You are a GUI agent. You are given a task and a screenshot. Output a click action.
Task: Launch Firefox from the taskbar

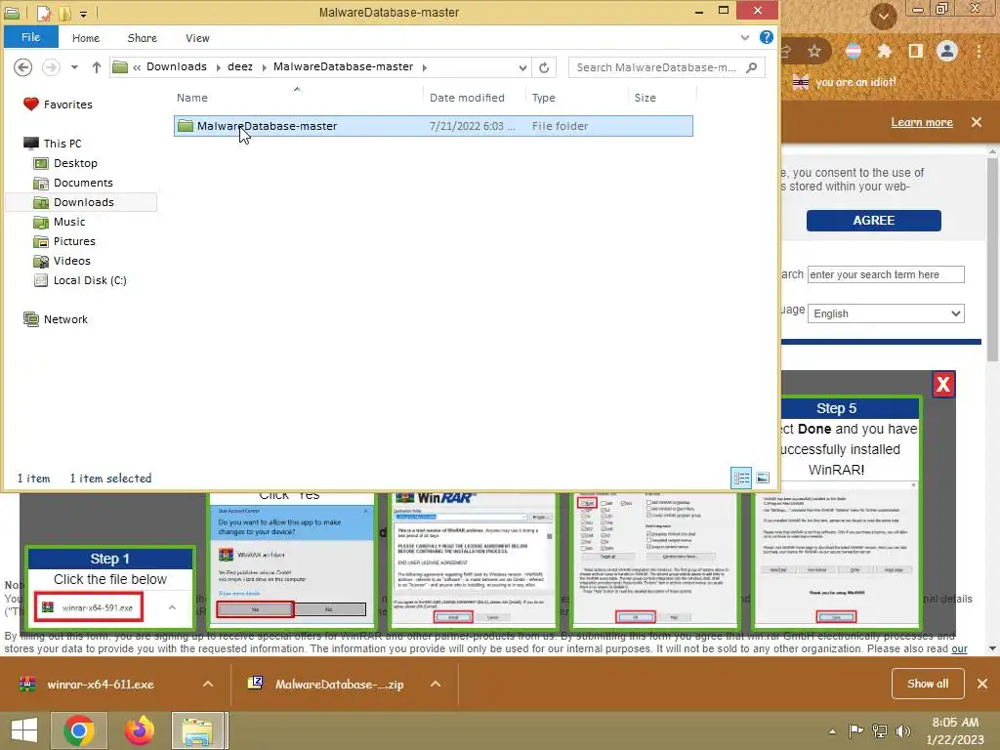[x=139, y=730]
